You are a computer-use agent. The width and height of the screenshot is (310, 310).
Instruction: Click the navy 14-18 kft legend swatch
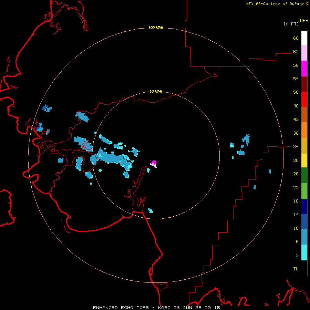pos(304,206)
